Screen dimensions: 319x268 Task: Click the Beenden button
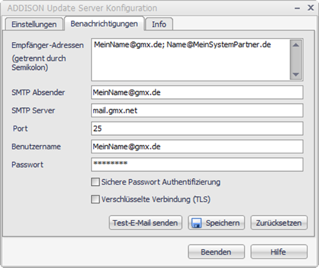click(216, 252)
